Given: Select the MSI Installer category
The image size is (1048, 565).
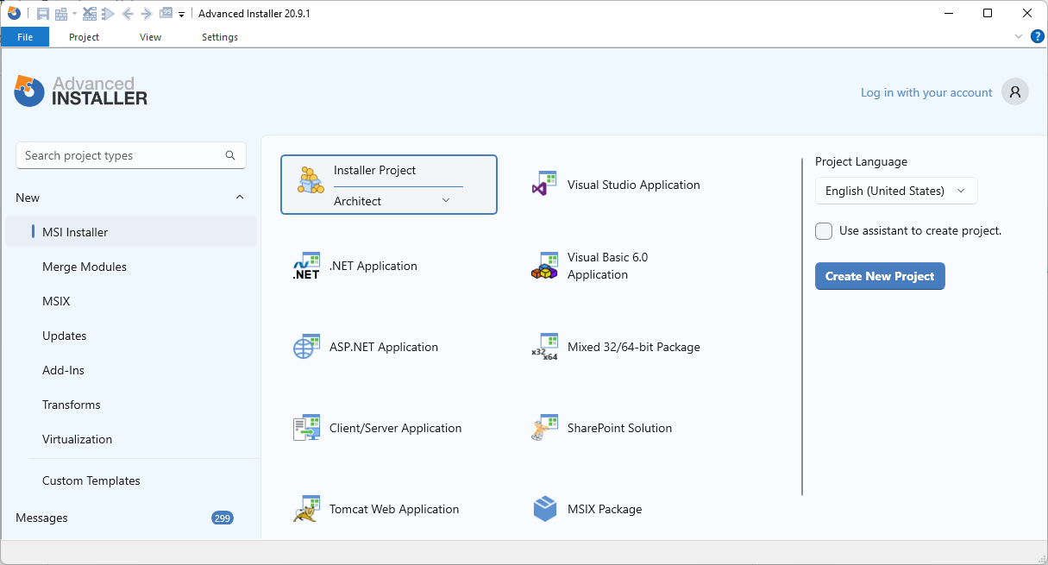Looking at the screenshot, I should (131, 232).
